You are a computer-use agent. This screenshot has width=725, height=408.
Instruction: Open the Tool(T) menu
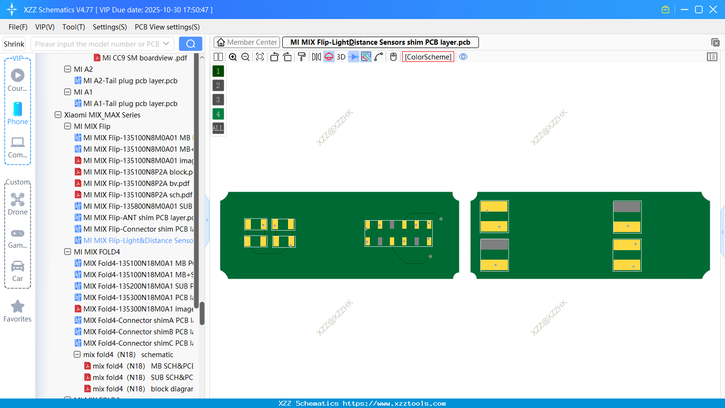[x=73, y=27]
